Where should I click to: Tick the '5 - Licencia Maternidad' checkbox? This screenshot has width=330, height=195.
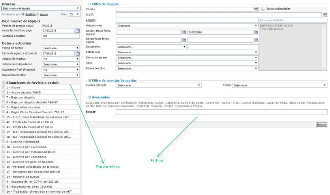pyautogui.click(x=4, y=141)
